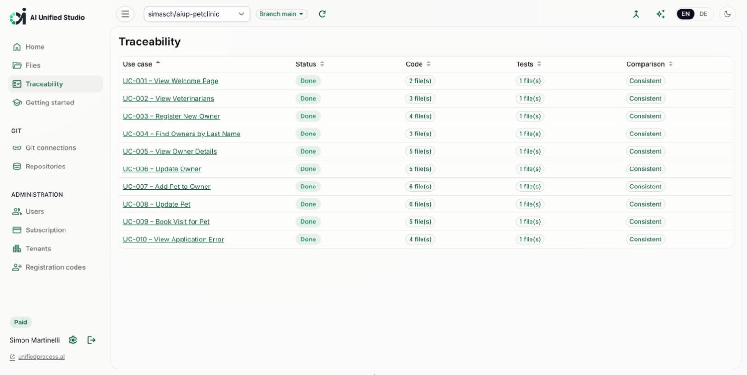The width and height of the screenshot is (747, 375).
Task: Open the Branch main dropdown
Action: [x=281, y=14]
